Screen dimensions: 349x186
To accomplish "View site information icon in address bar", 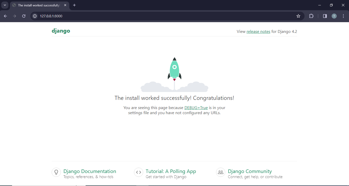I will (x=35, y=16).
